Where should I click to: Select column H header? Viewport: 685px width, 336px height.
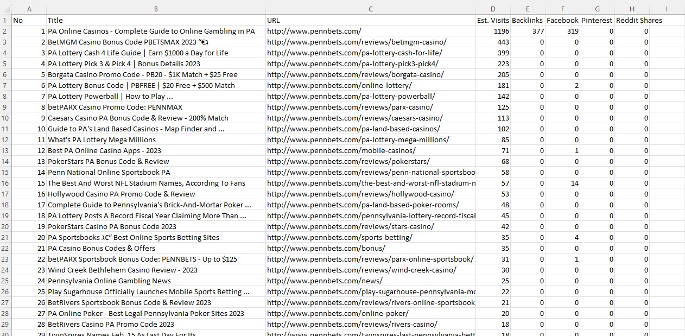(x=632, y=9)
